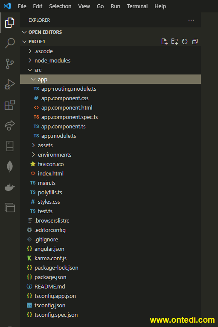Image resolution: width=218 pixels, height=327 pixels.
Task: Expand the assets folder
Action: (x=110, y=145)
